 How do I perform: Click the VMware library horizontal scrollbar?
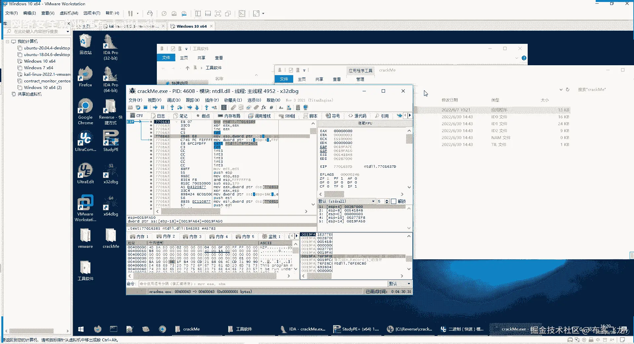[37, 331]
